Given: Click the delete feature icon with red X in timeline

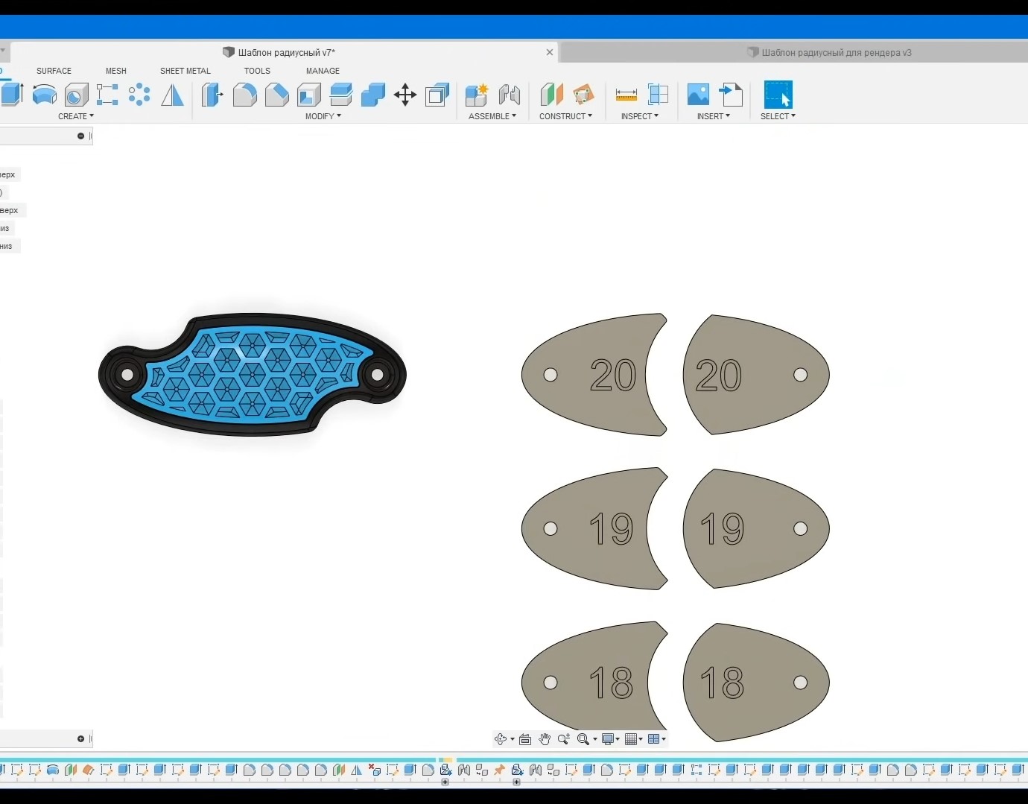Looking at the screenshot, I should [x=375, y=770].
